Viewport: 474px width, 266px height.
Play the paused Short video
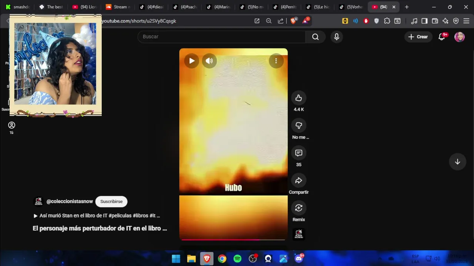[x=191, y=61]
